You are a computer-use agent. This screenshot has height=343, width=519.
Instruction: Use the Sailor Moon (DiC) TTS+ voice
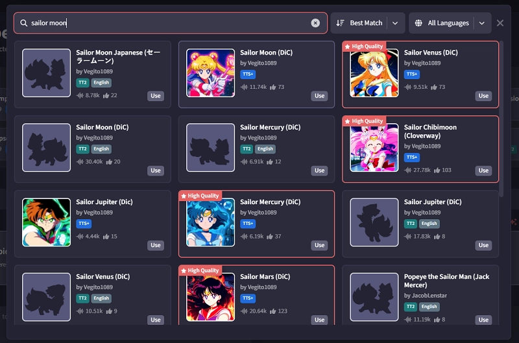pyautogui.click(x=319, y=95)
